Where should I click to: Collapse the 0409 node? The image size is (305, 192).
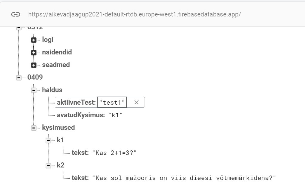19,78
